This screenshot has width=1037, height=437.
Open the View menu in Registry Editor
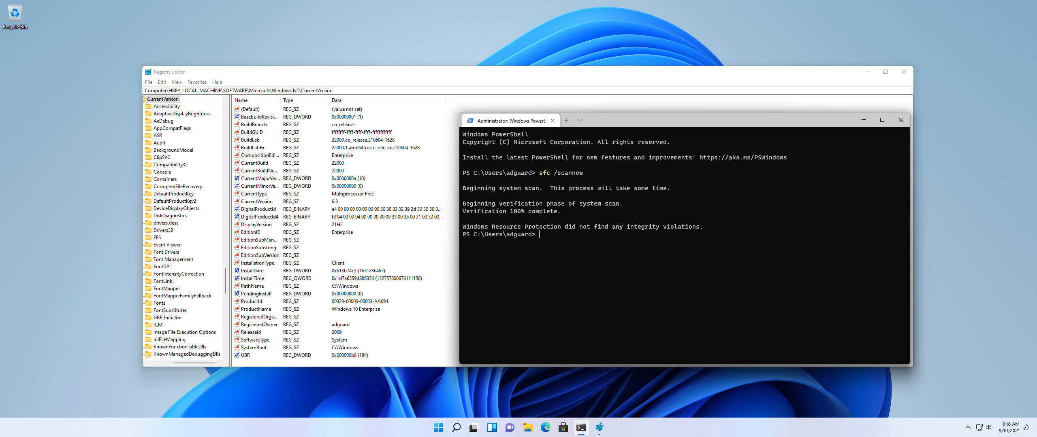177,82
